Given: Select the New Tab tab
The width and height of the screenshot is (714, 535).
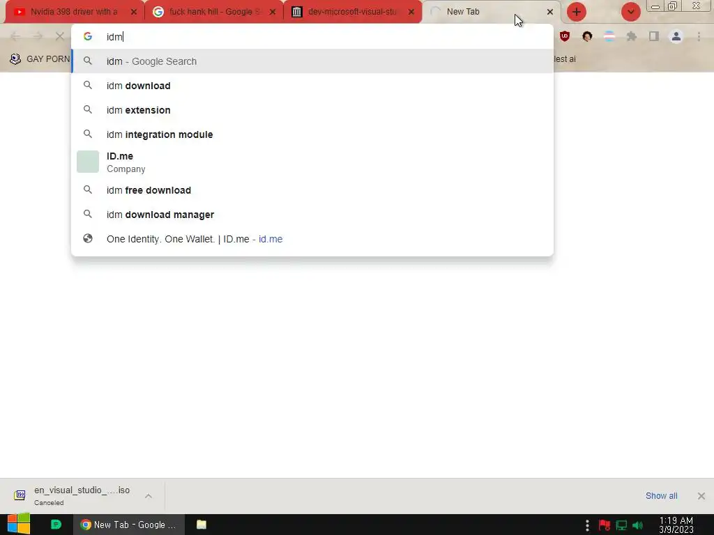Looking at the screenshot, I should coord(491,12).
